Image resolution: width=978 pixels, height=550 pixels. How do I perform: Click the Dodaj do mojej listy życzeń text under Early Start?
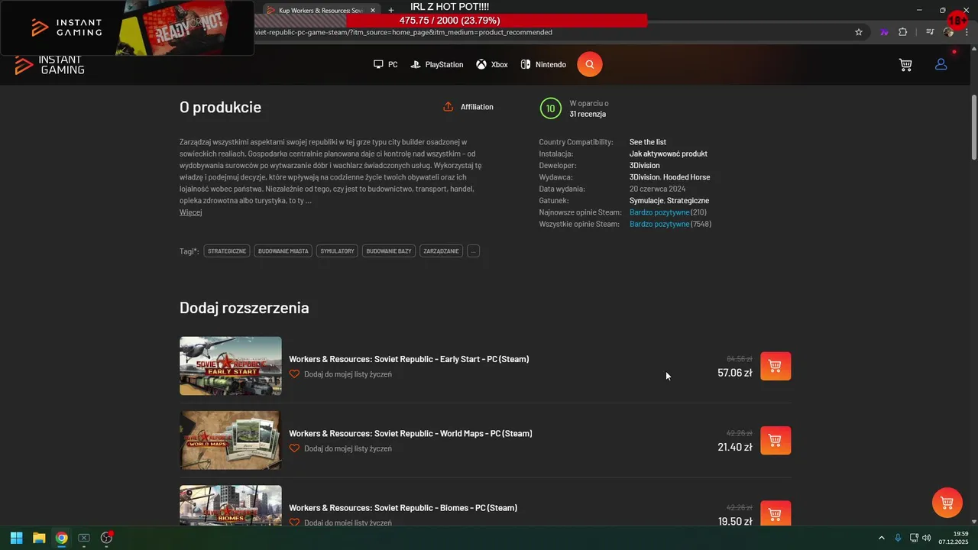tap(348, 374)
